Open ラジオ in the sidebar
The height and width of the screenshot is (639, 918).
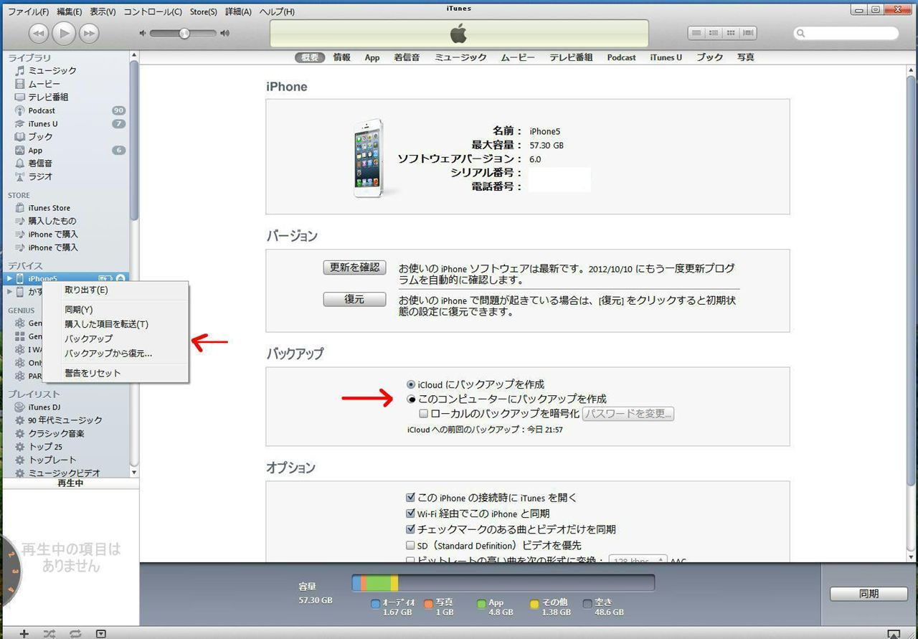tap(40, 176)
